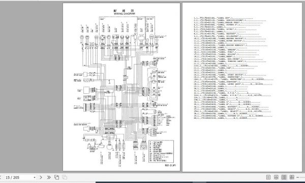The height and width of the screenshot is (183, 305).
Task: Switch to two-page facing view
Action: click(284, 177)
